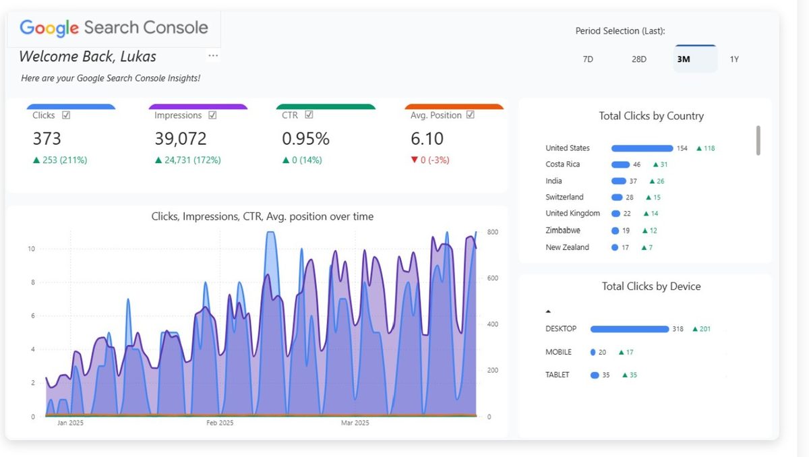Click the green arrow beside 24,731 (172%)
The image size is (809, 457).
(x=158, y=160)
